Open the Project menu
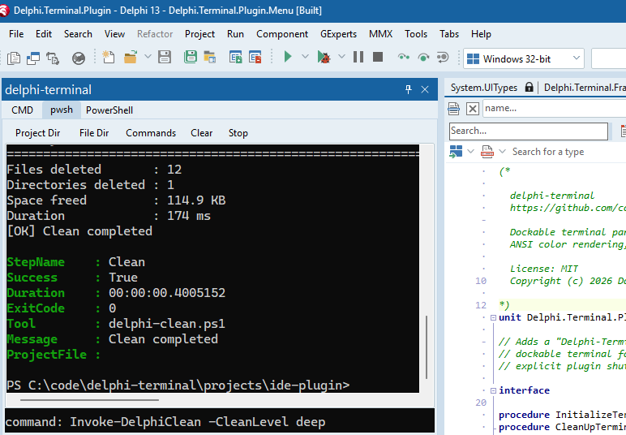 (199, 34)
